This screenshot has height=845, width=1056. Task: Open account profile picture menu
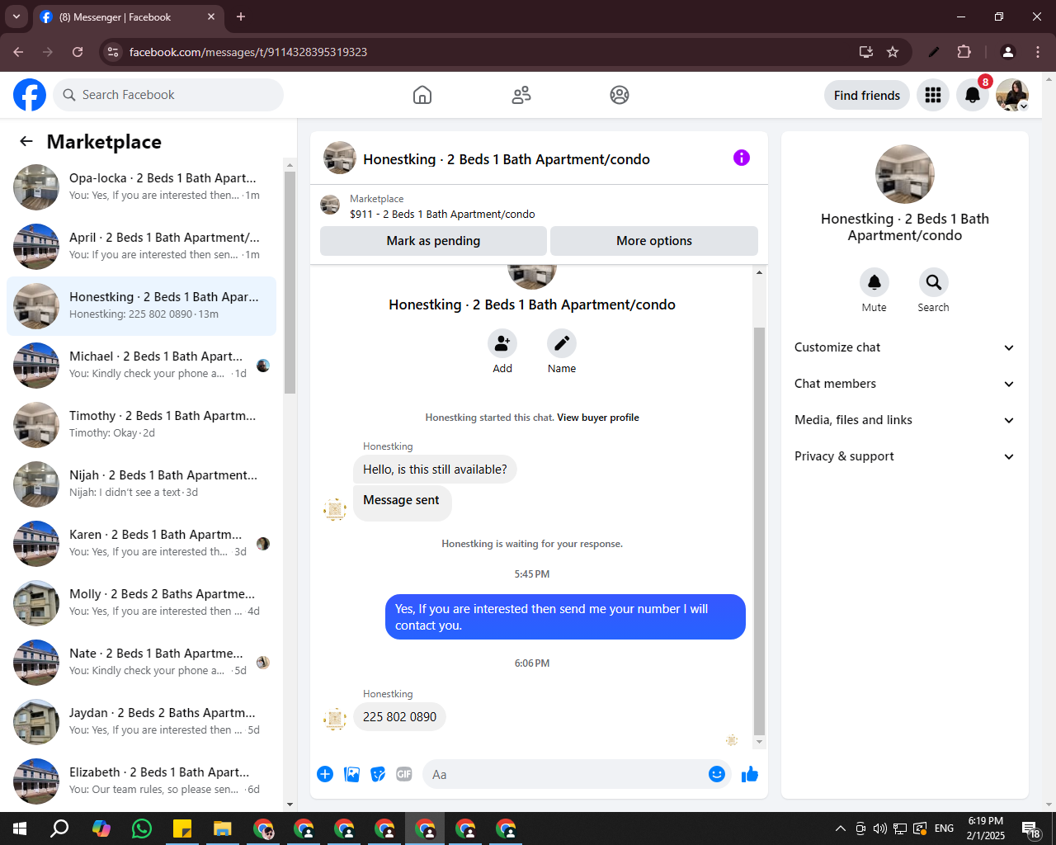(1012, 95)
